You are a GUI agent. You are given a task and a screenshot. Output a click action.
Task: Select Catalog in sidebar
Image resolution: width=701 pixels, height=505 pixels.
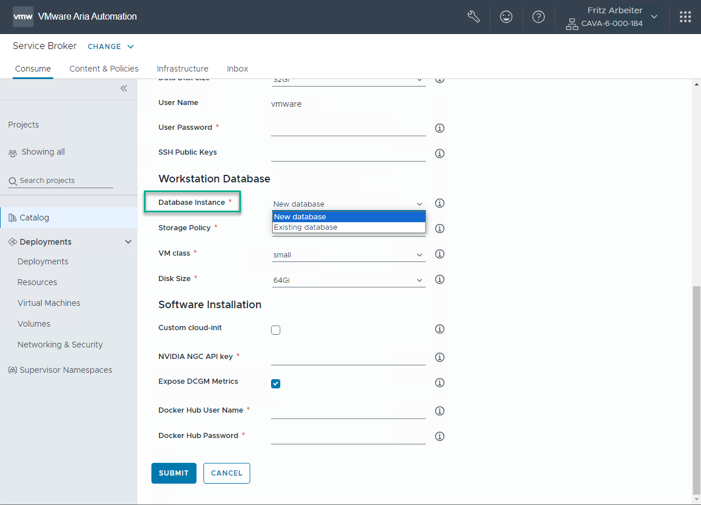click(69, 218)
